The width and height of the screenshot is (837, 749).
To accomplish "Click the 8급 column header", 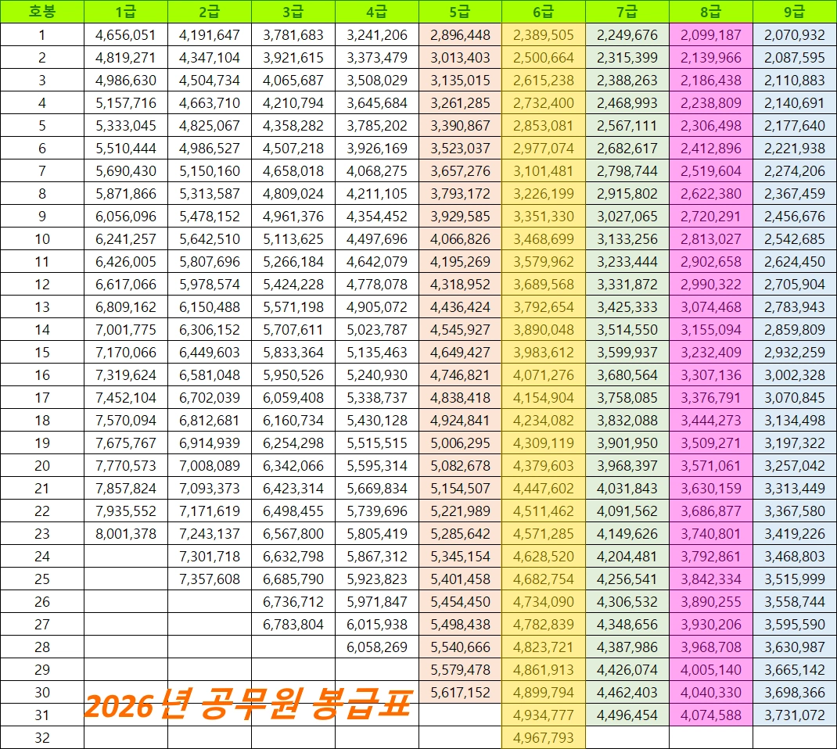I will click(x=711, y=11).
